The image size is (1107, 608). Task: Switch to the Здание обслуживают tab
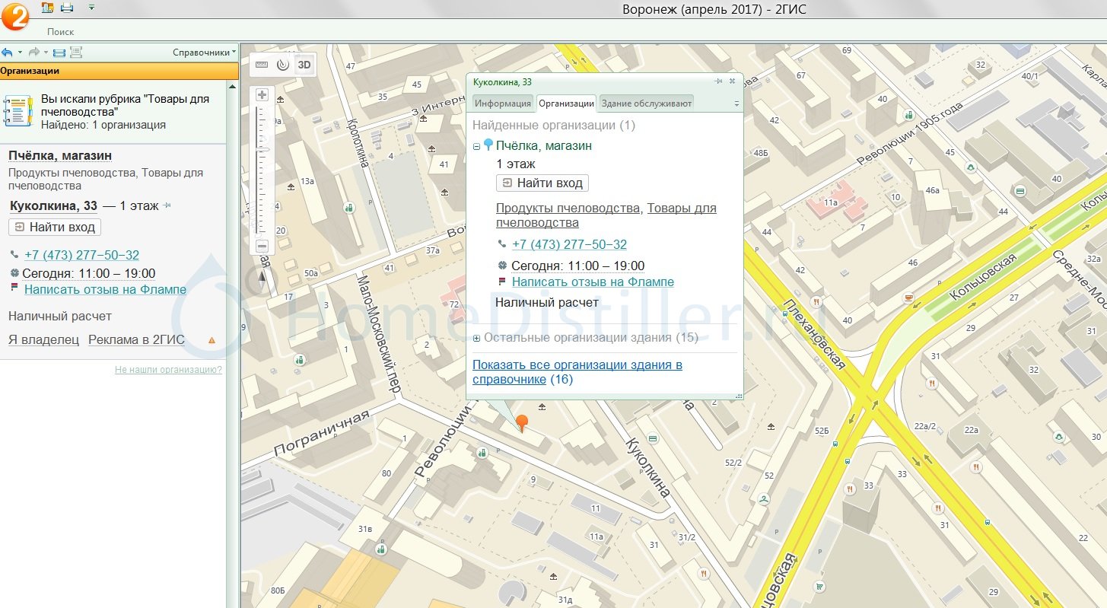point(646,103)
